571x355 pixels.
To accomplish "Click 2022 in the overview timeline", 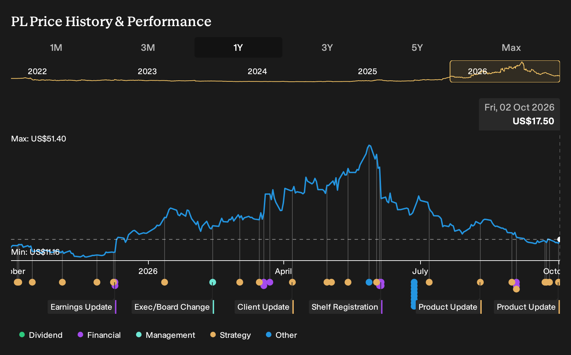I will pos(37,71).
